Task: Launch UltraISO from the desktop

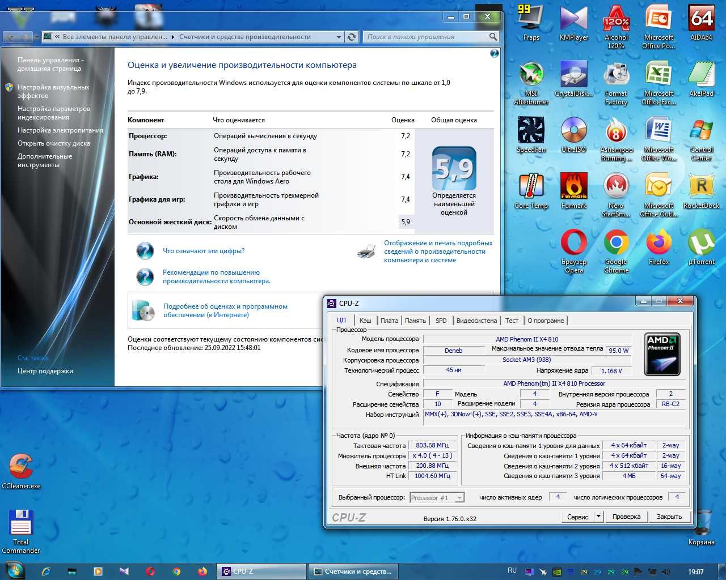Action: point(573,135)
